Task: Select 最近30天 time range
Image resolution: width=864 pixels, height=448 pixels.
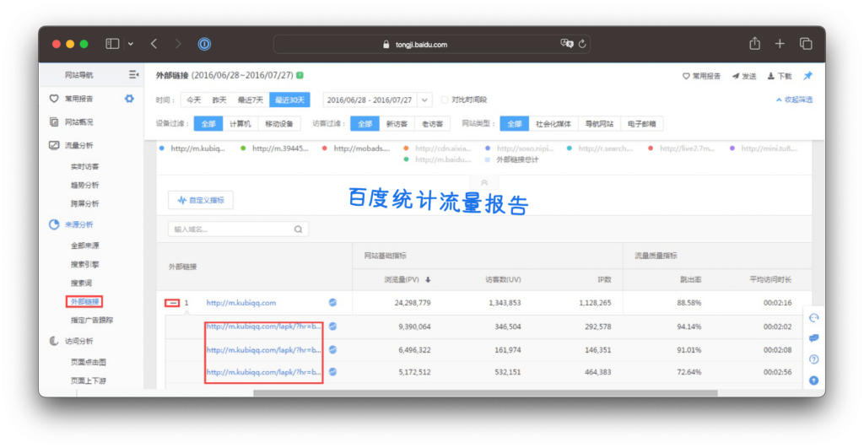Action: (x=290, y=100)
